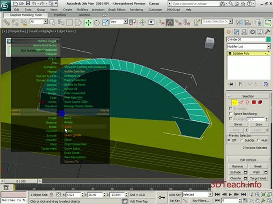Select Vertex sub-object level icon

(235, 102)
